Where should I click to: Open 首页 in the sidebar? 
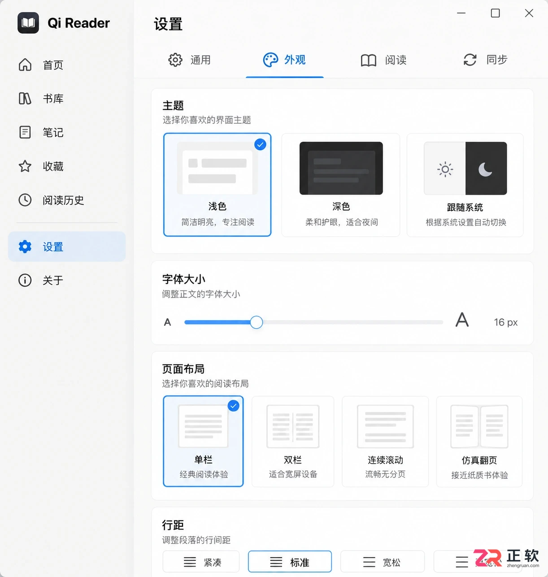click(x=67, y=65)
